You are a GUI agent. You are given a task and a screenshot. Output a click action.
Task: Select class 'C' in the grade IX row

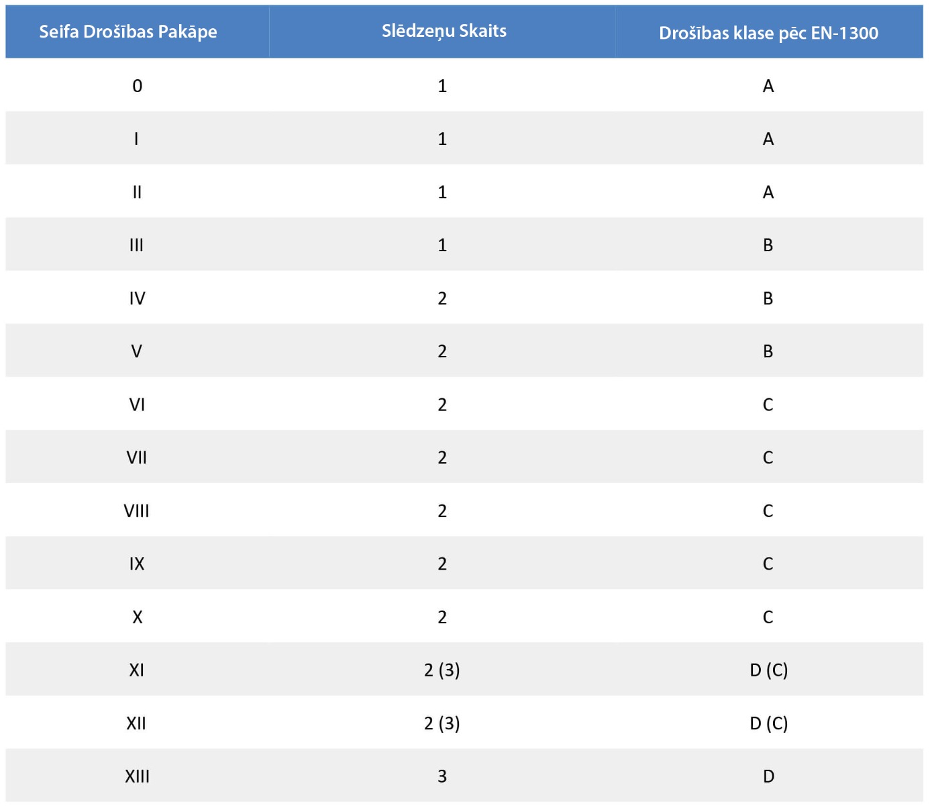768,564
